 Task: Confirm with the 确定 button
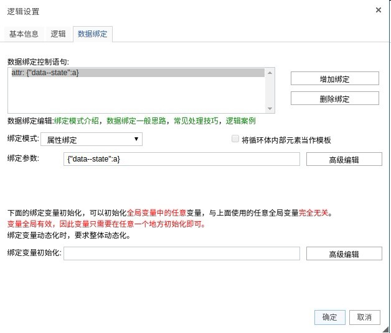pos(329,317)
